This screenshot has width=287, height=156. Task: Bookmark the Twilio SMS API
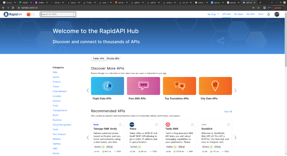192,125
